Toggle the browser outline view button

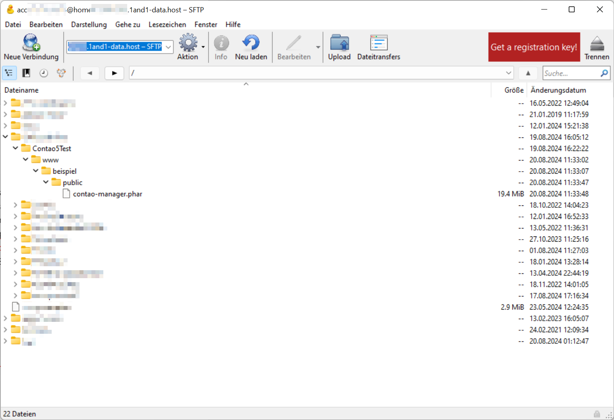coord(9,73)
